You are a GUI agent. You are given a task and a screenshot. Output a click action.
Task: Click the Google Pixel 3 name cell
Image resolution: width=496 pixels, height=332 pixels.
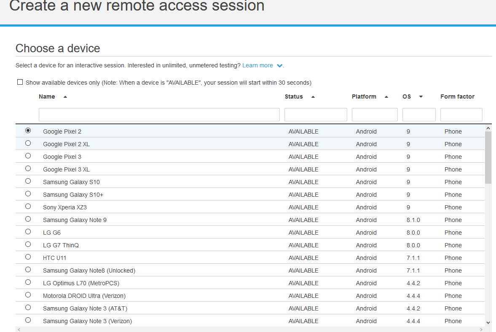pyautogui.click(x=62, y=157)
